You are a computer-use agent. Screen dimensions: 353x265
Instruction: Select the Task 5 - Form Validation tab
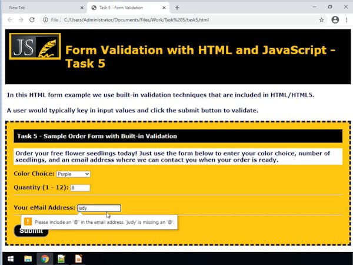[x=128, y=8]
